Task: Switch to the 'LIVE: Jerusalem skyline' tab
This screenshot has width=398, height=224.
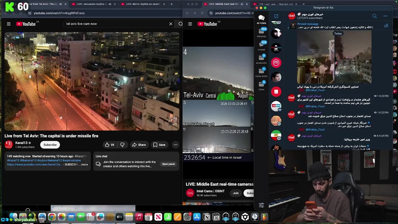Action: coord(93,4)
